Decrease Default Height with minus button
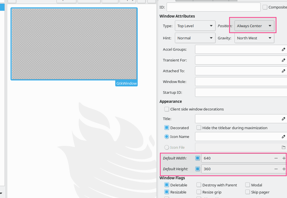 click(x=276, y=169)
